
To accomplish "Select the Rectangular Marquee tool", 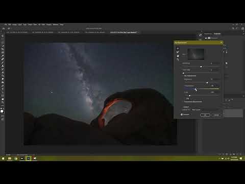I will click(3, 39).
